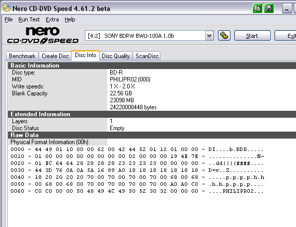The width and height of the screenshot is (296, 227).
Task: Click the Disc type label
Action: click(x=24, y=73)
